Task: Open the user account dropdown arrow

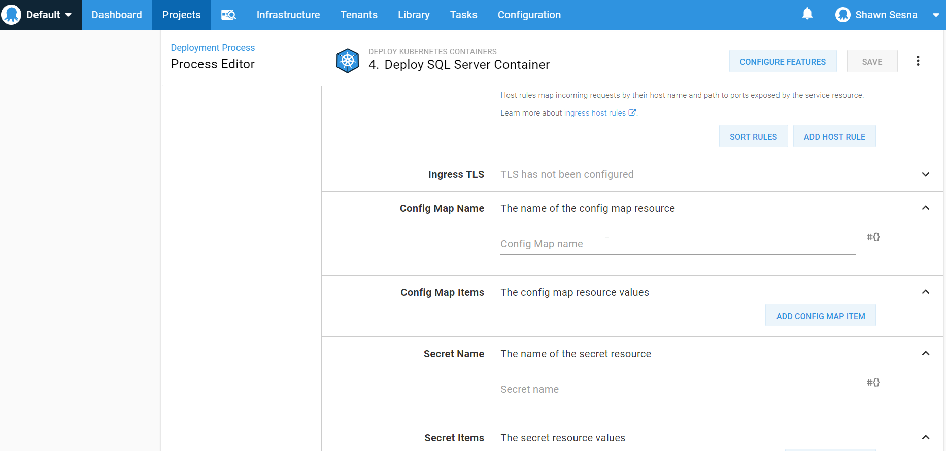Action: [x=935, y=15]
